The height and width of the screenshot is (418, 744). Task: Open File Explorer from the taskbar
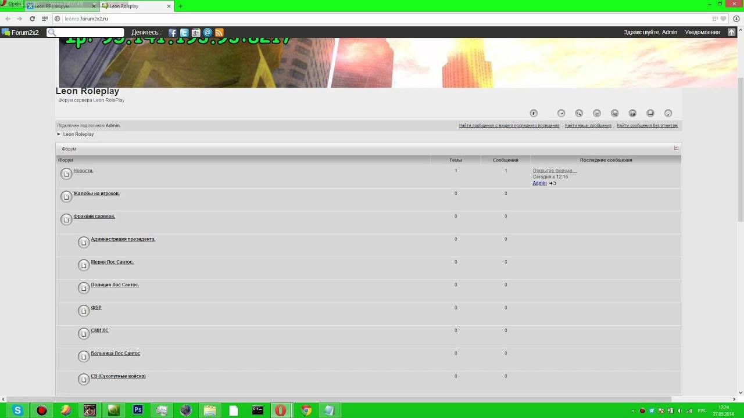[x=210, y=410]
